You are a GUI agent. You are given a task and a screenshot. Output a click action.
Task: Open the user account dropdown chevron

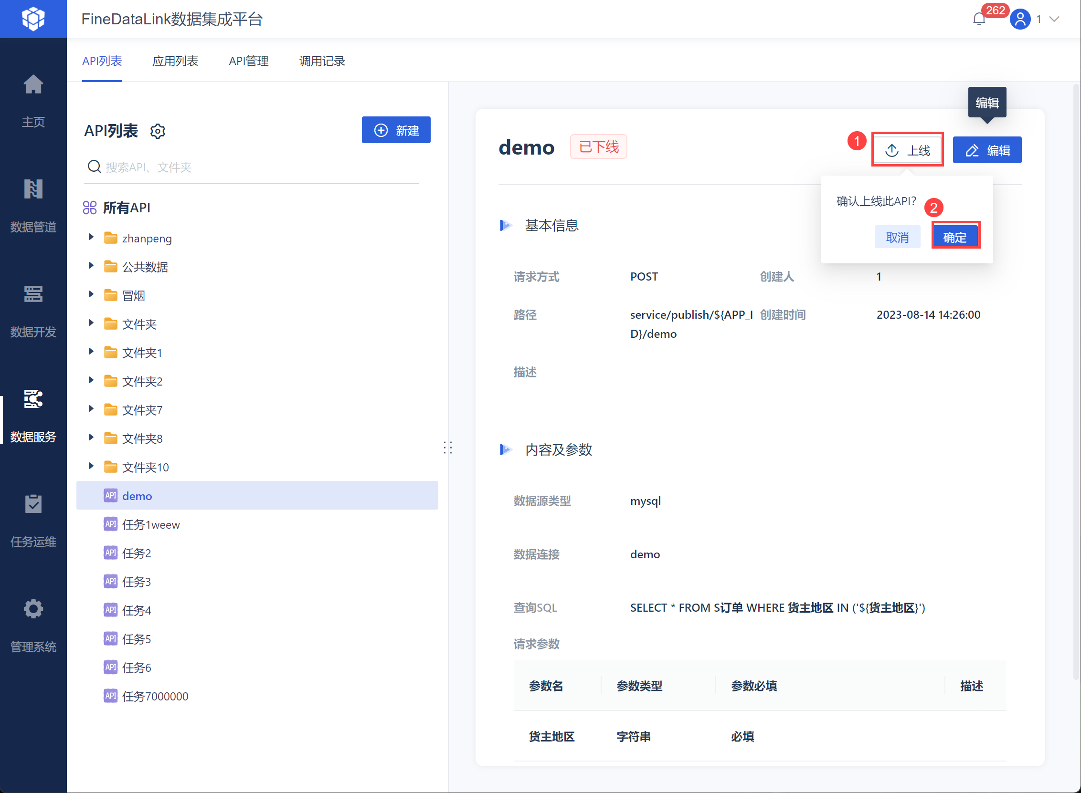click(x=1054, y=19)
